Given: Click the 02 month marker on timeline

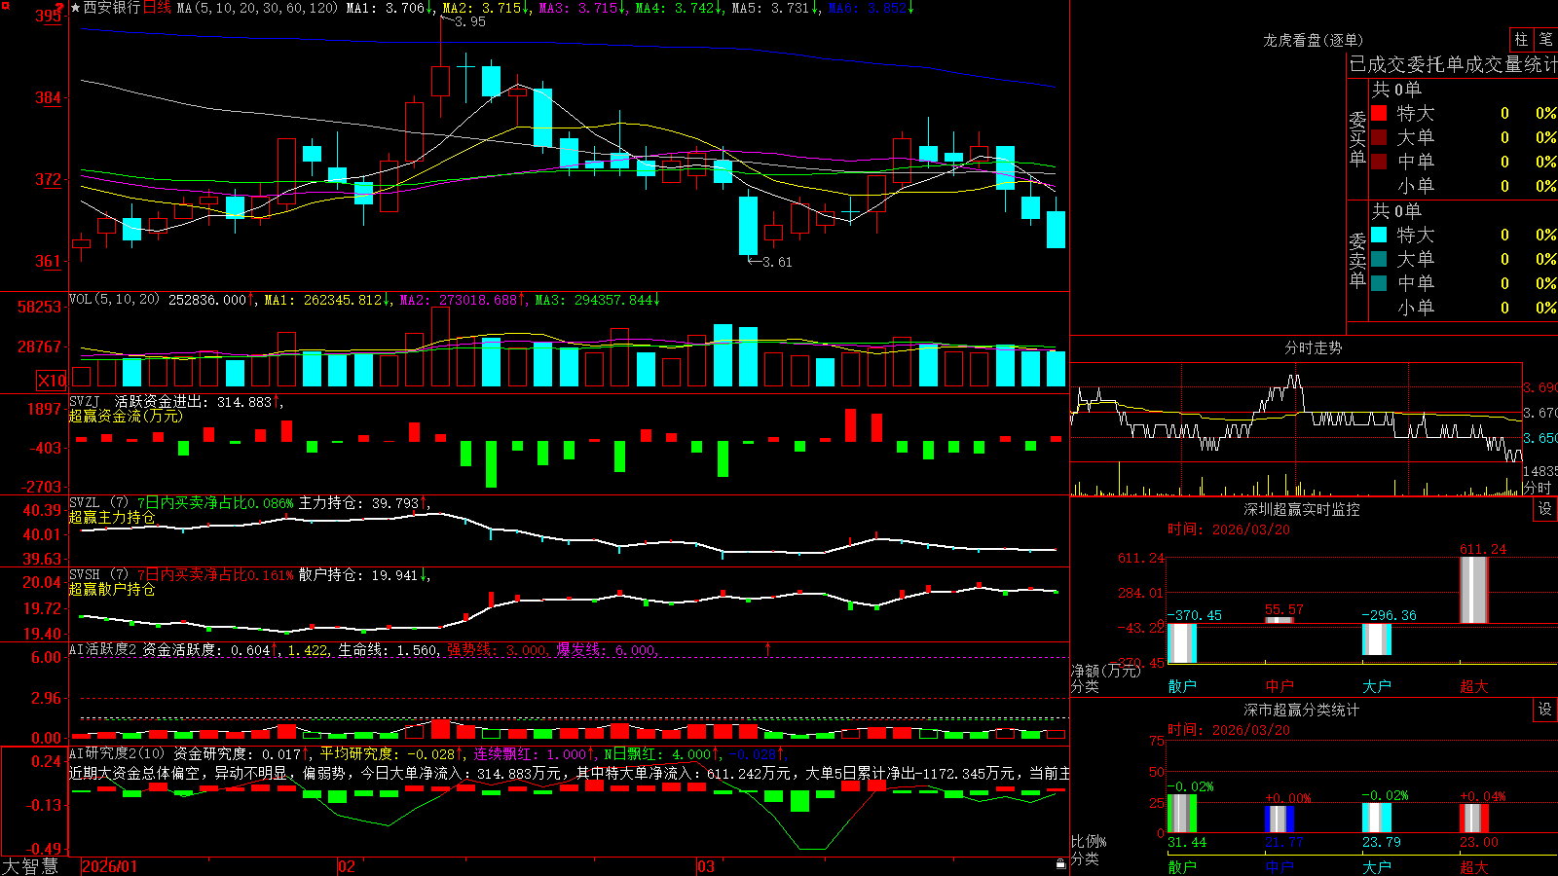Looking at the screenshot, I should (346, 866).
